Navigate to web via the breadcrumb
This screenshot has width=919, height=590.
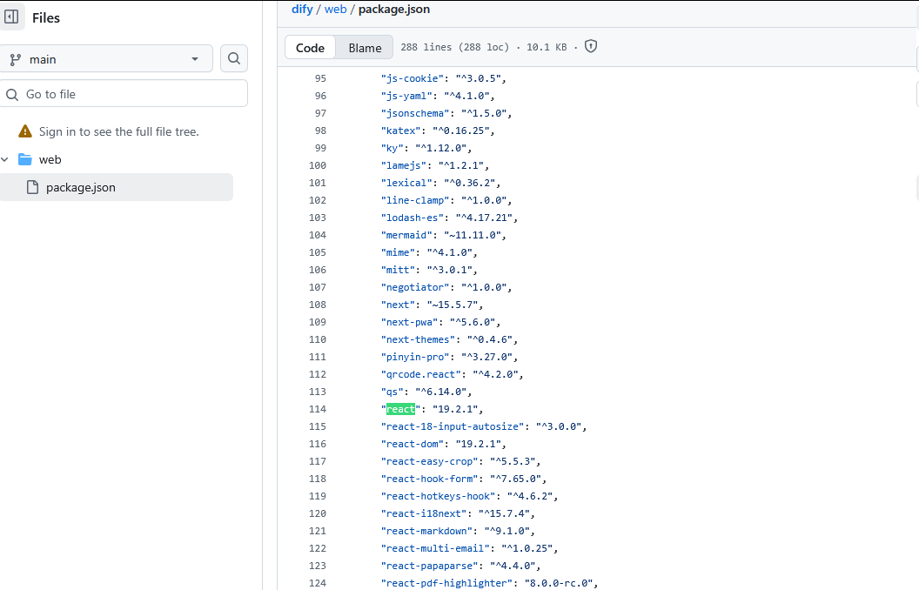tap(335, 9)
